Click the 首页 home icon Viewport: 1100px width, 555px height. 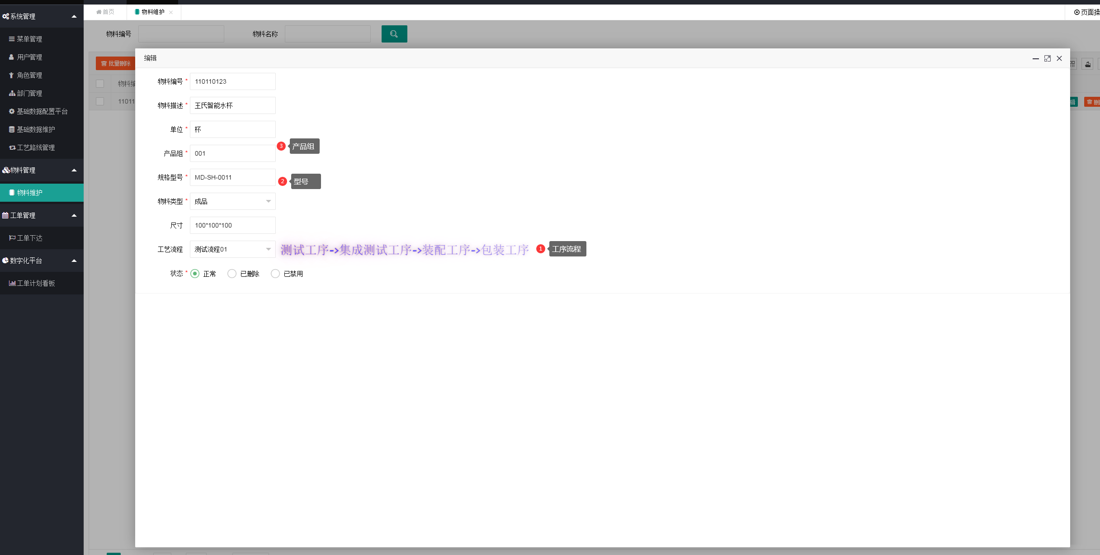(99, 12)
